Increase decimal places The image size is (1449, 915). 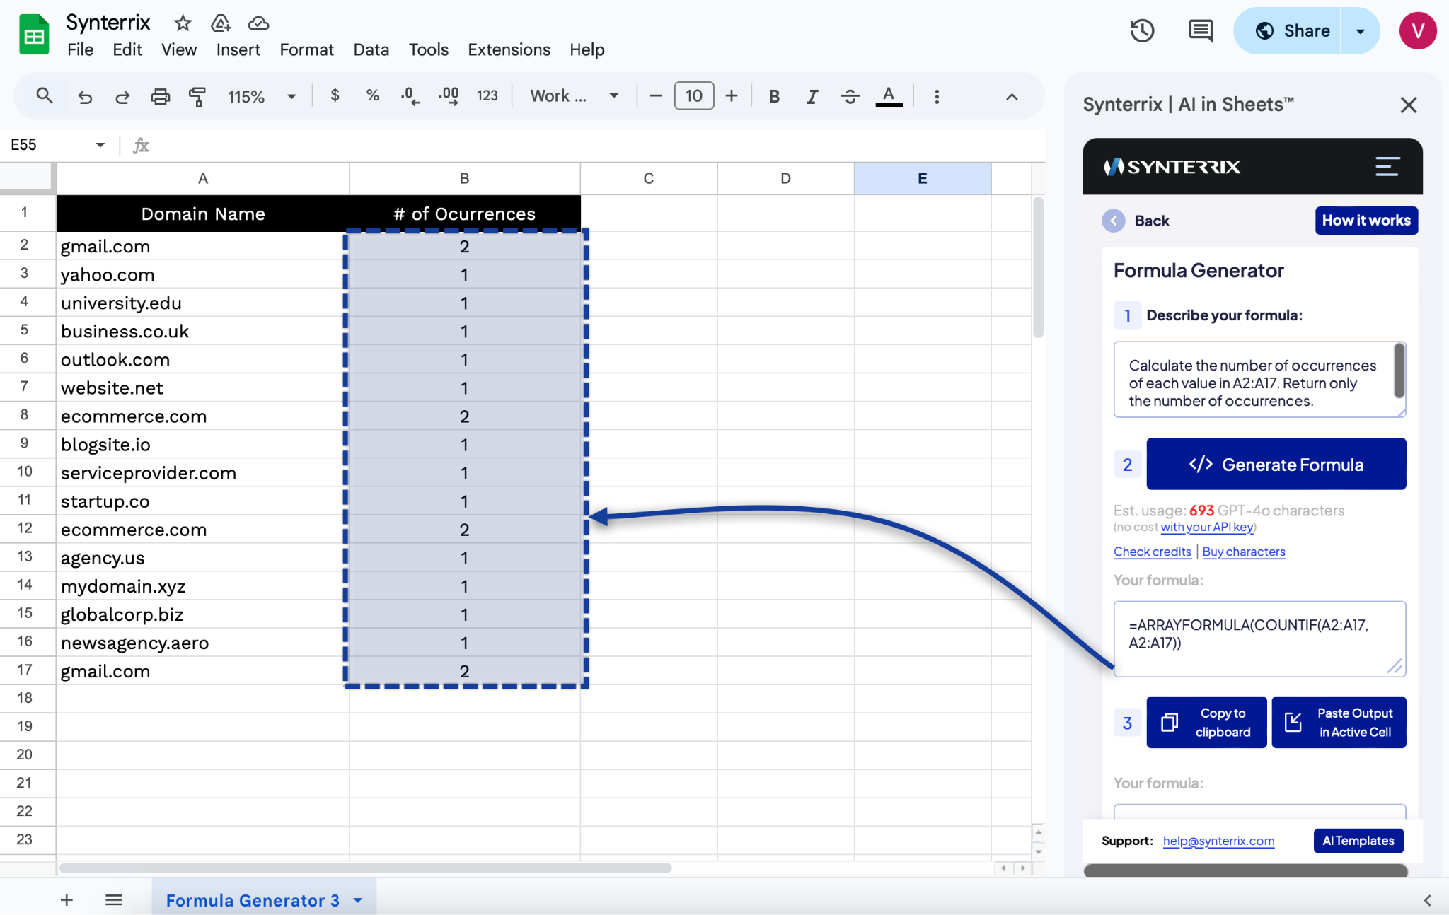pos(449,95)
